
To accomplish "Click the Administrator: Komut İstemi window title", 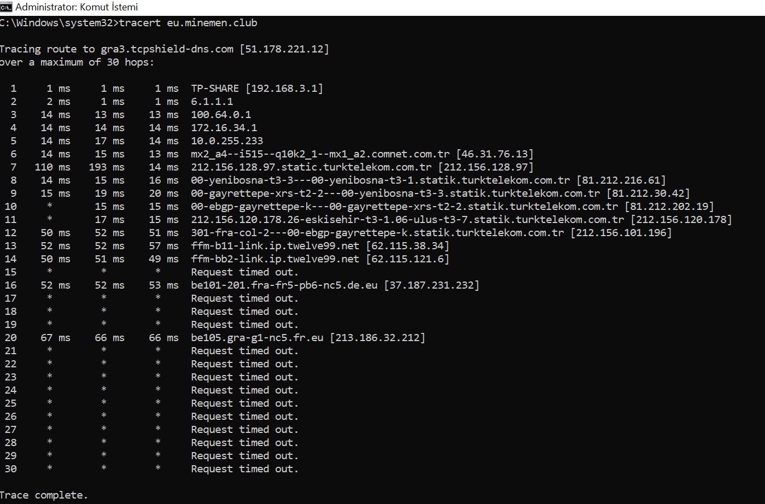I will tap(77, 7).
